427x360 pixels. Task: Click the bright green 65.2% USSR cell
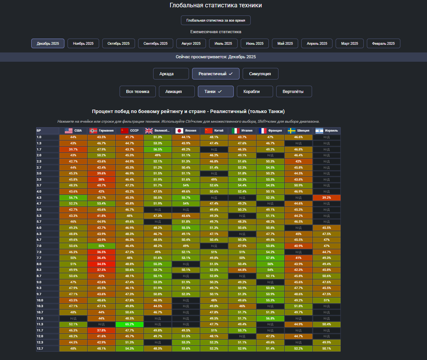pyautogui.click(x=130, y=325)
